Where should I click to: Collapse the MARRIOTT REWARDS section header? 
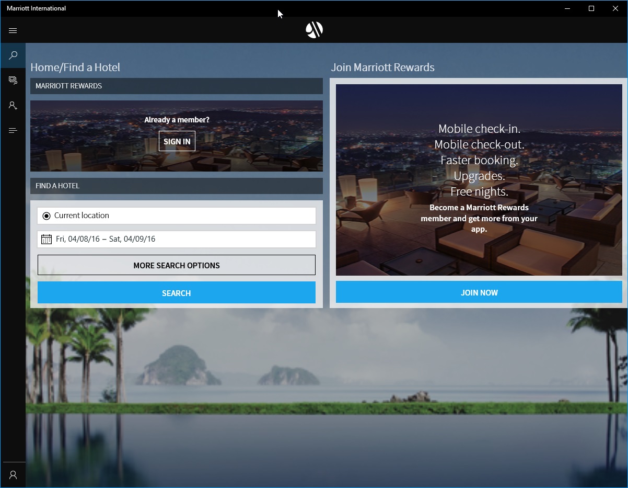coord(176,86)
